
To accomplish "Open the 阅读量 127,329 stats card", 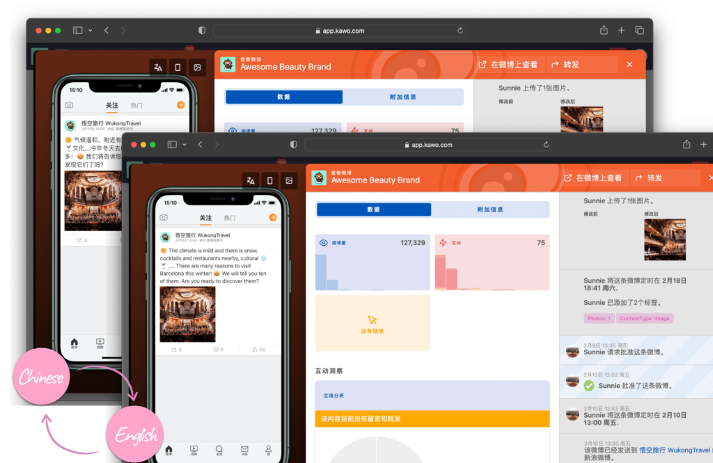I will pos(373,262).
